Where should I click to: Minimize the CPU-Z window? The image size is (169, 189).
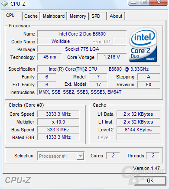click(x=133, y=2)
